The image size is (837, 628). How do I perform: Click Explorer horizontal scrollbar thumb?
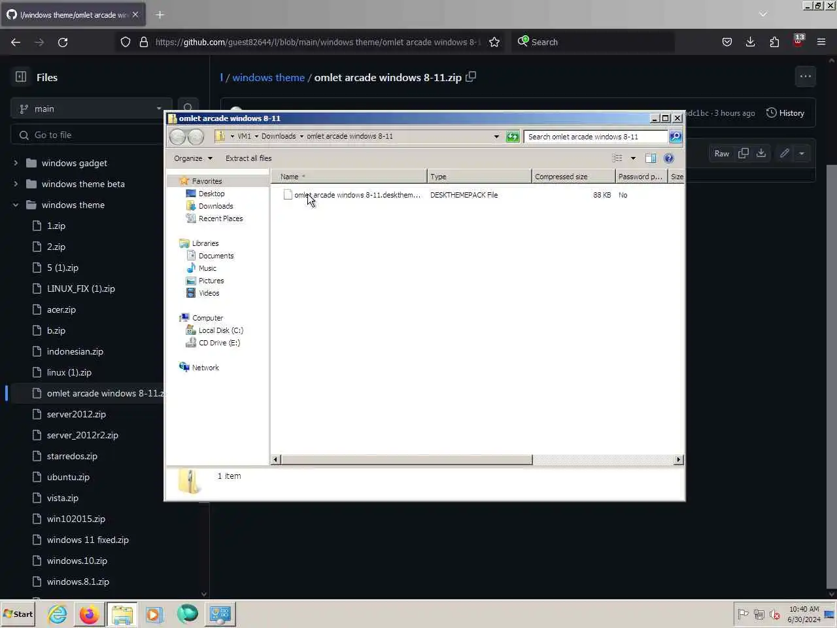click(x=406, y=460)
